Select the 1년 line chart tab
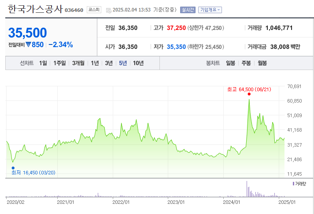Screen dimensions: 314x214 pos(95,63)
